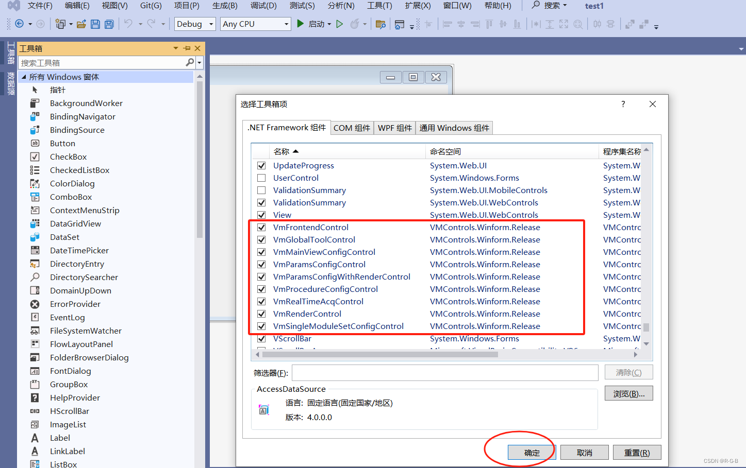The width and height of the screenshot is (746, 468).
Task: Toggle the VmMainViewConfigControl checkbox
Action: [x=261, y=252]
